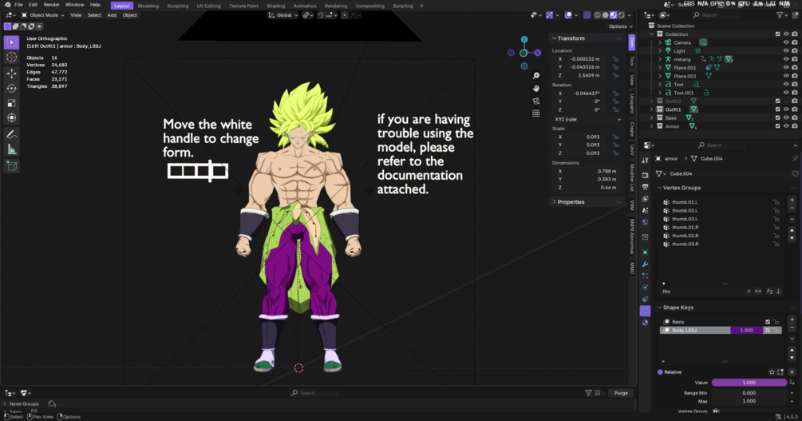The height and width of the screenshot is (421, 802).
Task: Activate the Transform tool
Action: click(x=11, y=117)
